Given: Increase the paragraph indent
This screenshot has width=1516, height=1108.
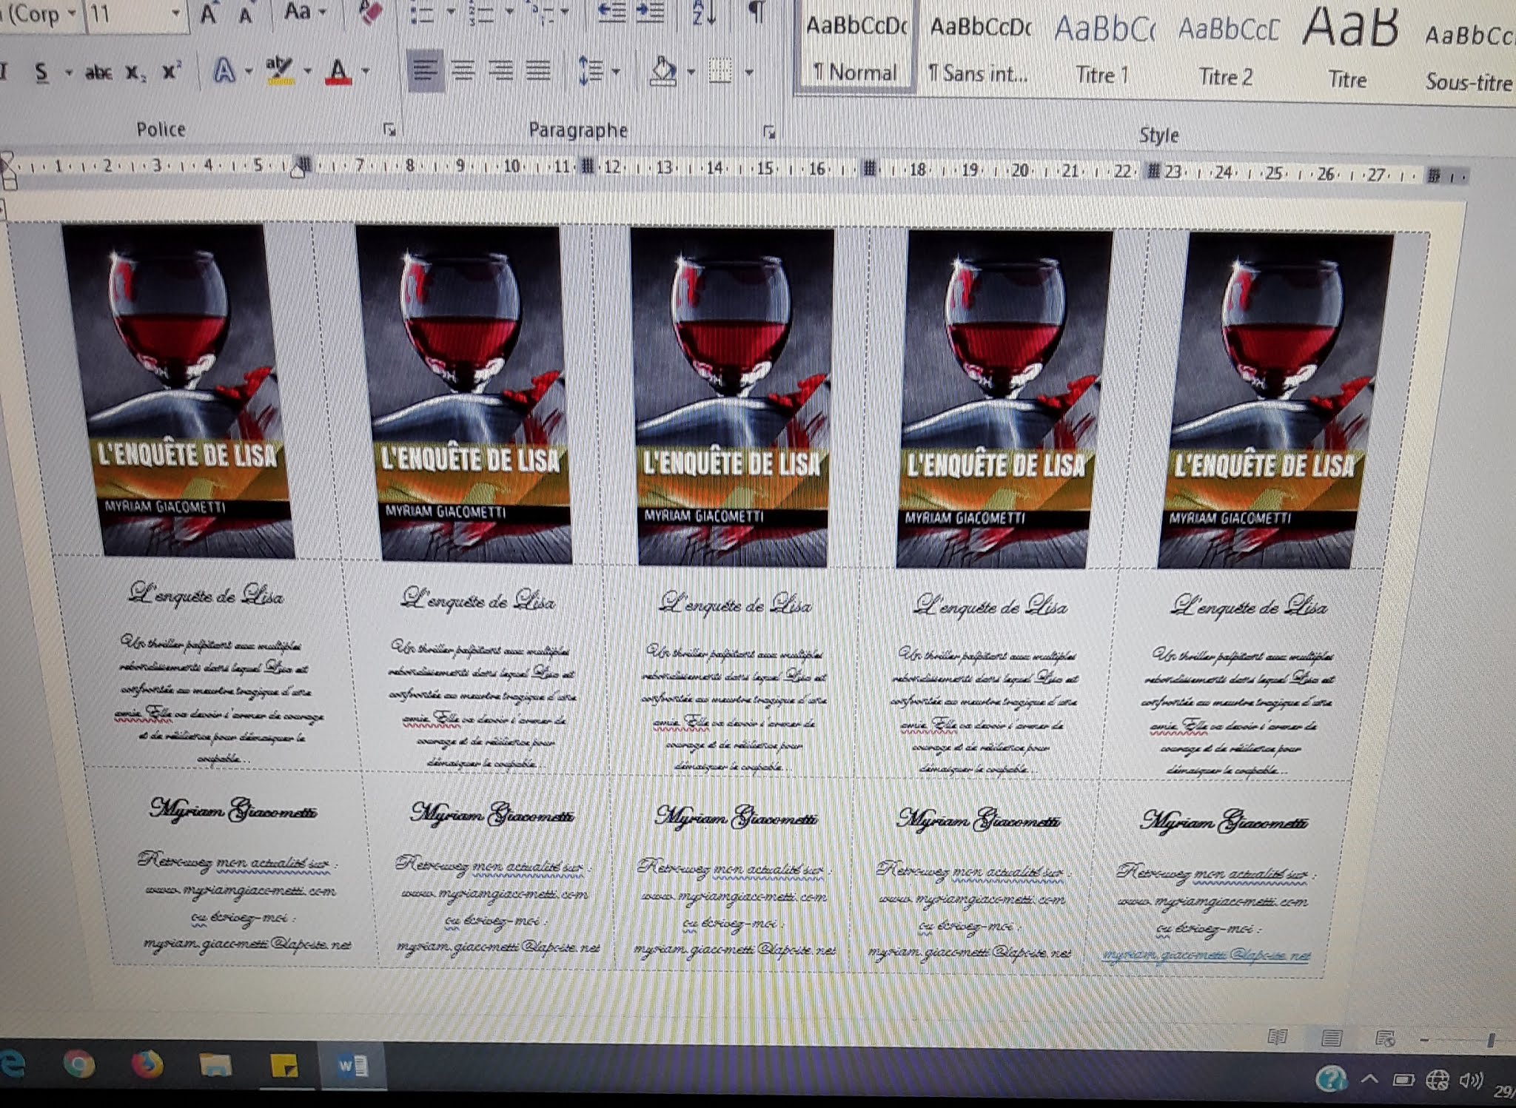Looking at the screenshot, I should click(651, 13).
